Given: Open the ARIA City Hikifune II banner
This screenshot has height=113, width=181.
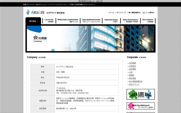Looking at the screenshot, I should pyautogui.click(x=141, y=106).
